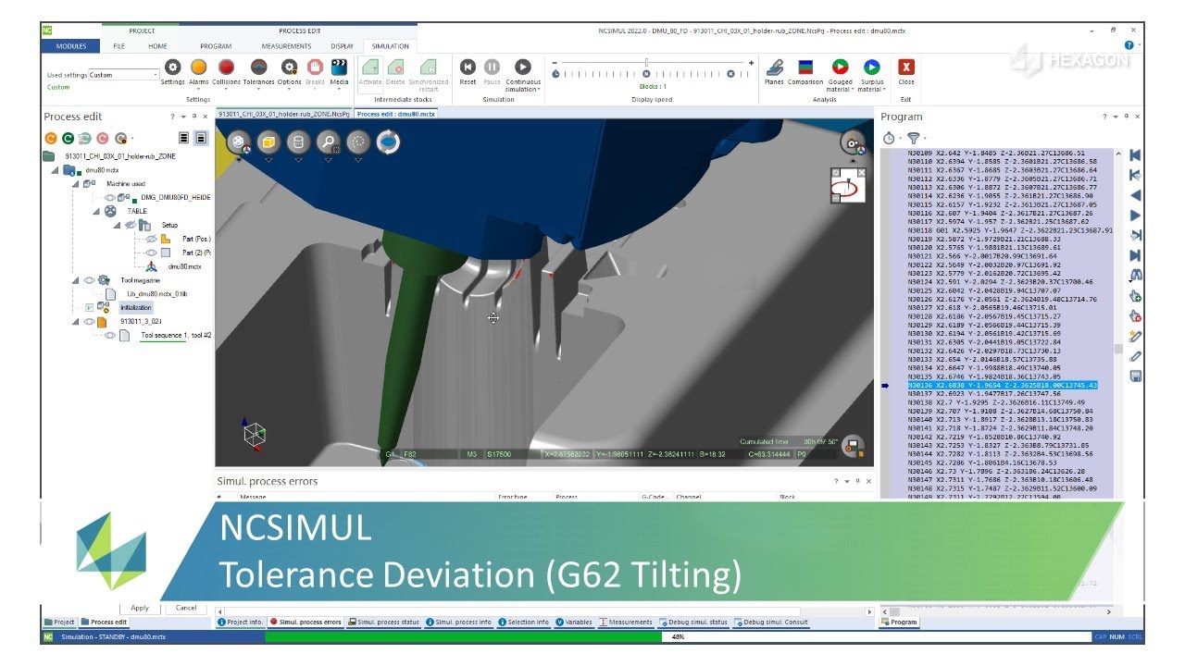The width and height of the screenshot is (1185, 666).
Task: Click the blue rotate view icon in viewport
Action: pyautogui.click(x=388, y=142)
